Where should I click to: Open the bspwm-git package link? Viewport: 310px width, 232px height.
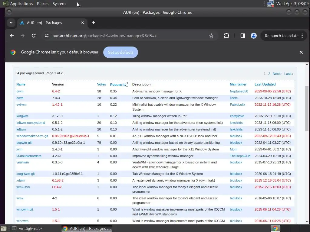coord(24,143)
